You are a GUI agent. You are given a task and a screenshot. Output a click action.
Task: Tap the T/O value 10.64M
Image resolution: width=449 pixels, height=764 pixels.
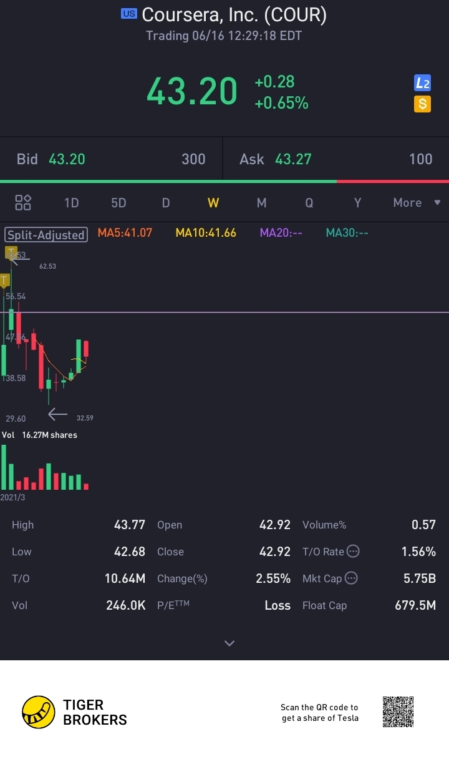coord(125,578)
